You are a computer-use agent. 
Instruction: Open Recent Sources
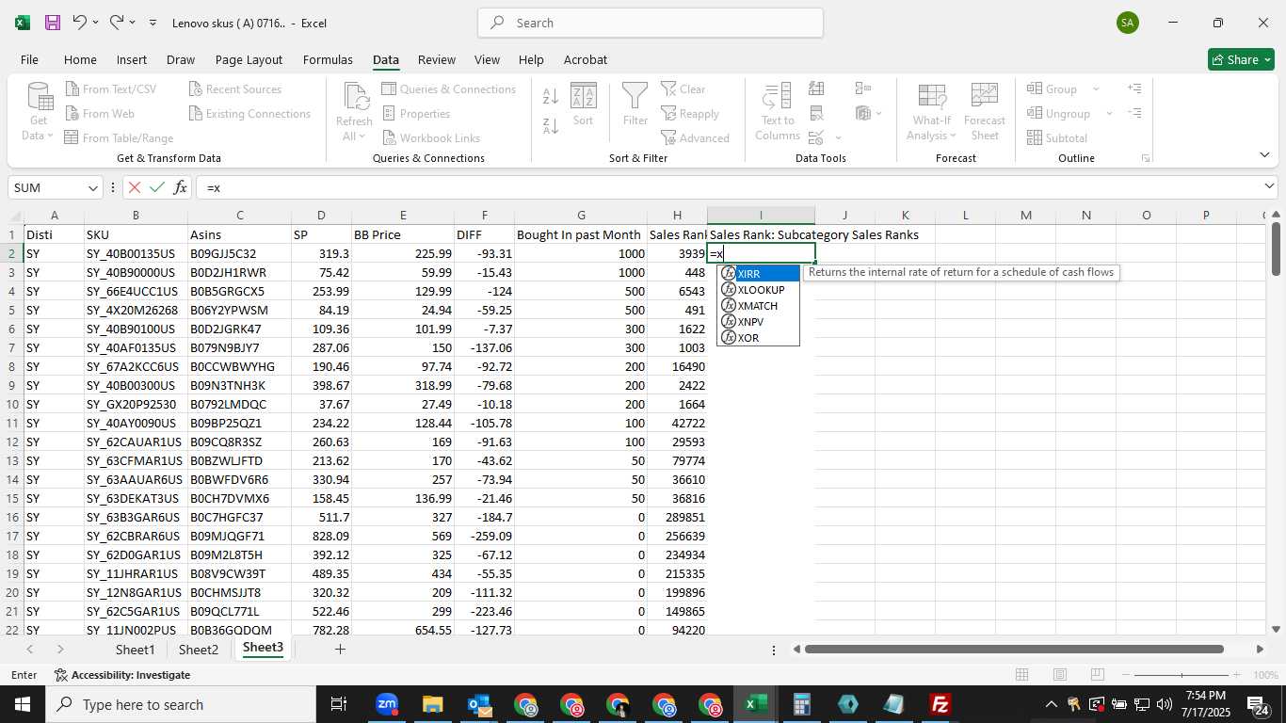234,89
